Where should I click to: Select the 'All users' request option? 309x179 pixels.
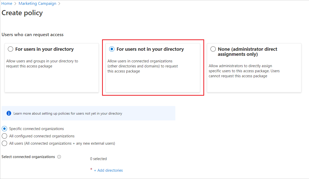pos(4,143)
